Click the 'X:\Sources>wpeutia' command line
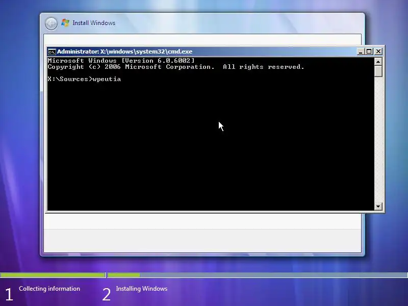Image resolution: width=408 pixels, height=306 pixels. pos(84,79)
